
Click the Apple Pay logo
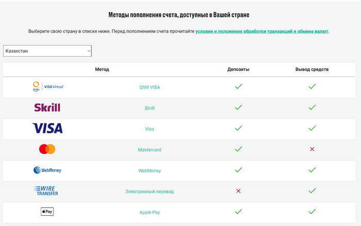pyautogui.click(x=47, y=212)
